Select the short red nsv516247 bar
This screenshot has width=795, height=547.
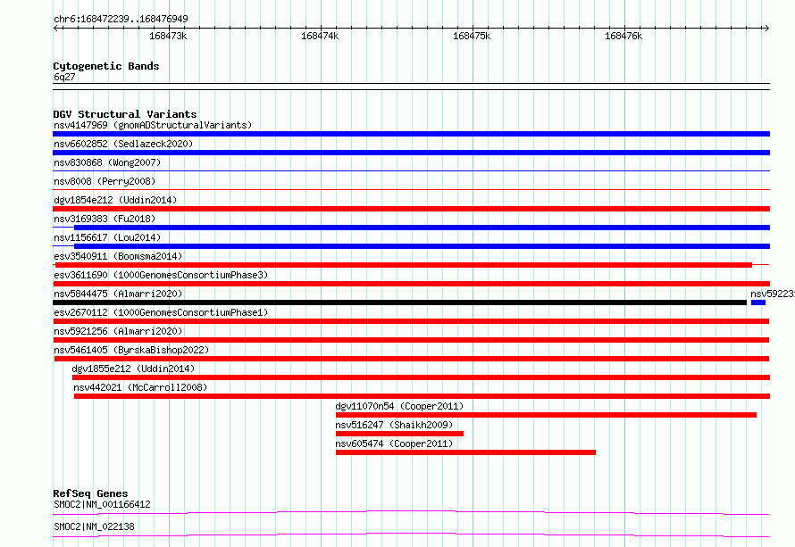pyautogui.click(x=399, y=434)
